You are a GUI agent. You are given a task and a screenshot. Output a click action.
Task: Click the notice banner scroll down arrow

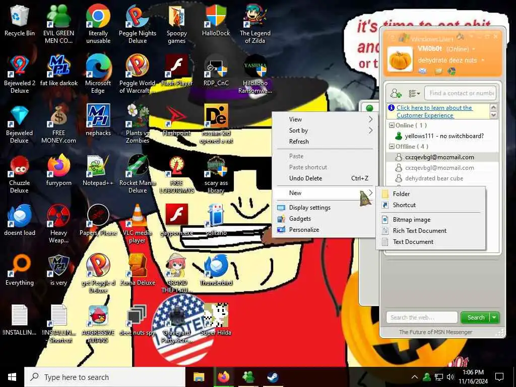click(x=493, y=115)
